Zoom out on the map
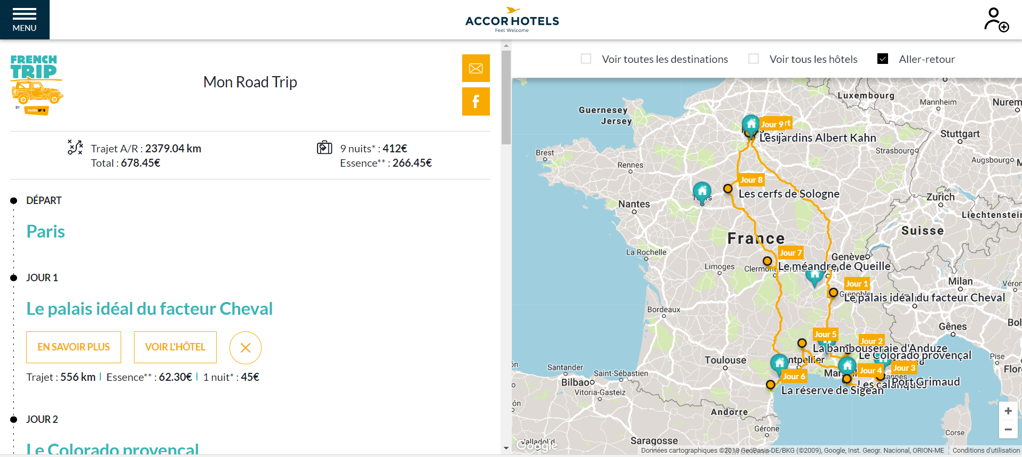The width and height of the screenshot is (1022, 457). 1008,429
